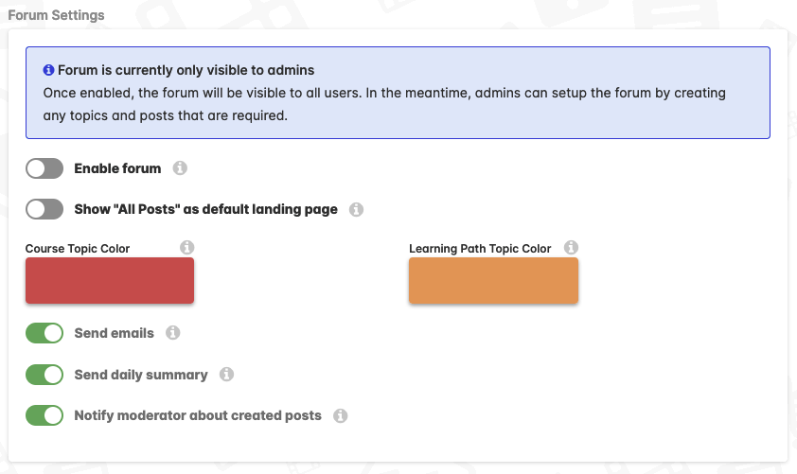The height and width of the screenshot is (474, 797).
Task: Click the "Forum Settings" section heading
Action: click(56, 15)
